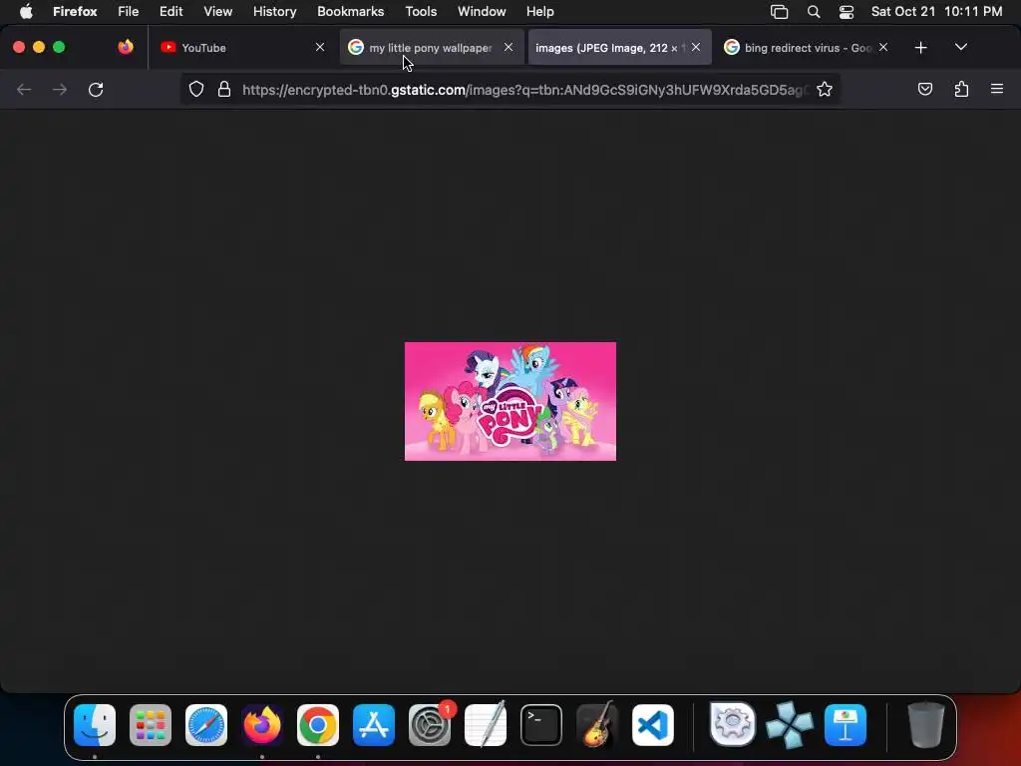Go forward with the forward arrow
This screenshot has width=1021, height=766.
pyautogui.click(x=60, y=89)
